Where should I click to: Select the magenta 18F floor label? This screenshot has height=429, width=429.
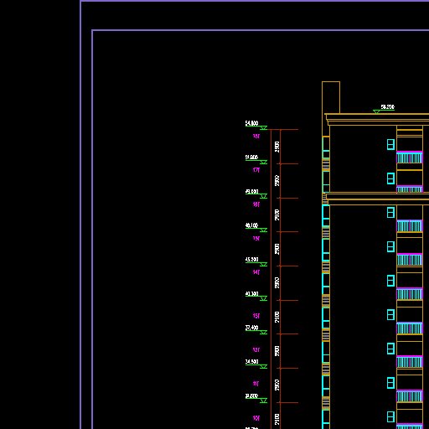[x=256, y=136]
